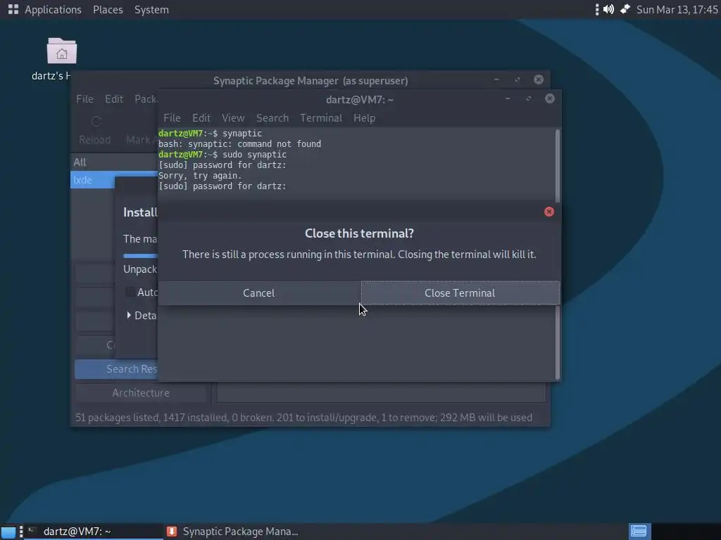Click 'bash: synaptic: command not found' line
The width and height of the screenshot is (721, 540).
pos(239,144)
